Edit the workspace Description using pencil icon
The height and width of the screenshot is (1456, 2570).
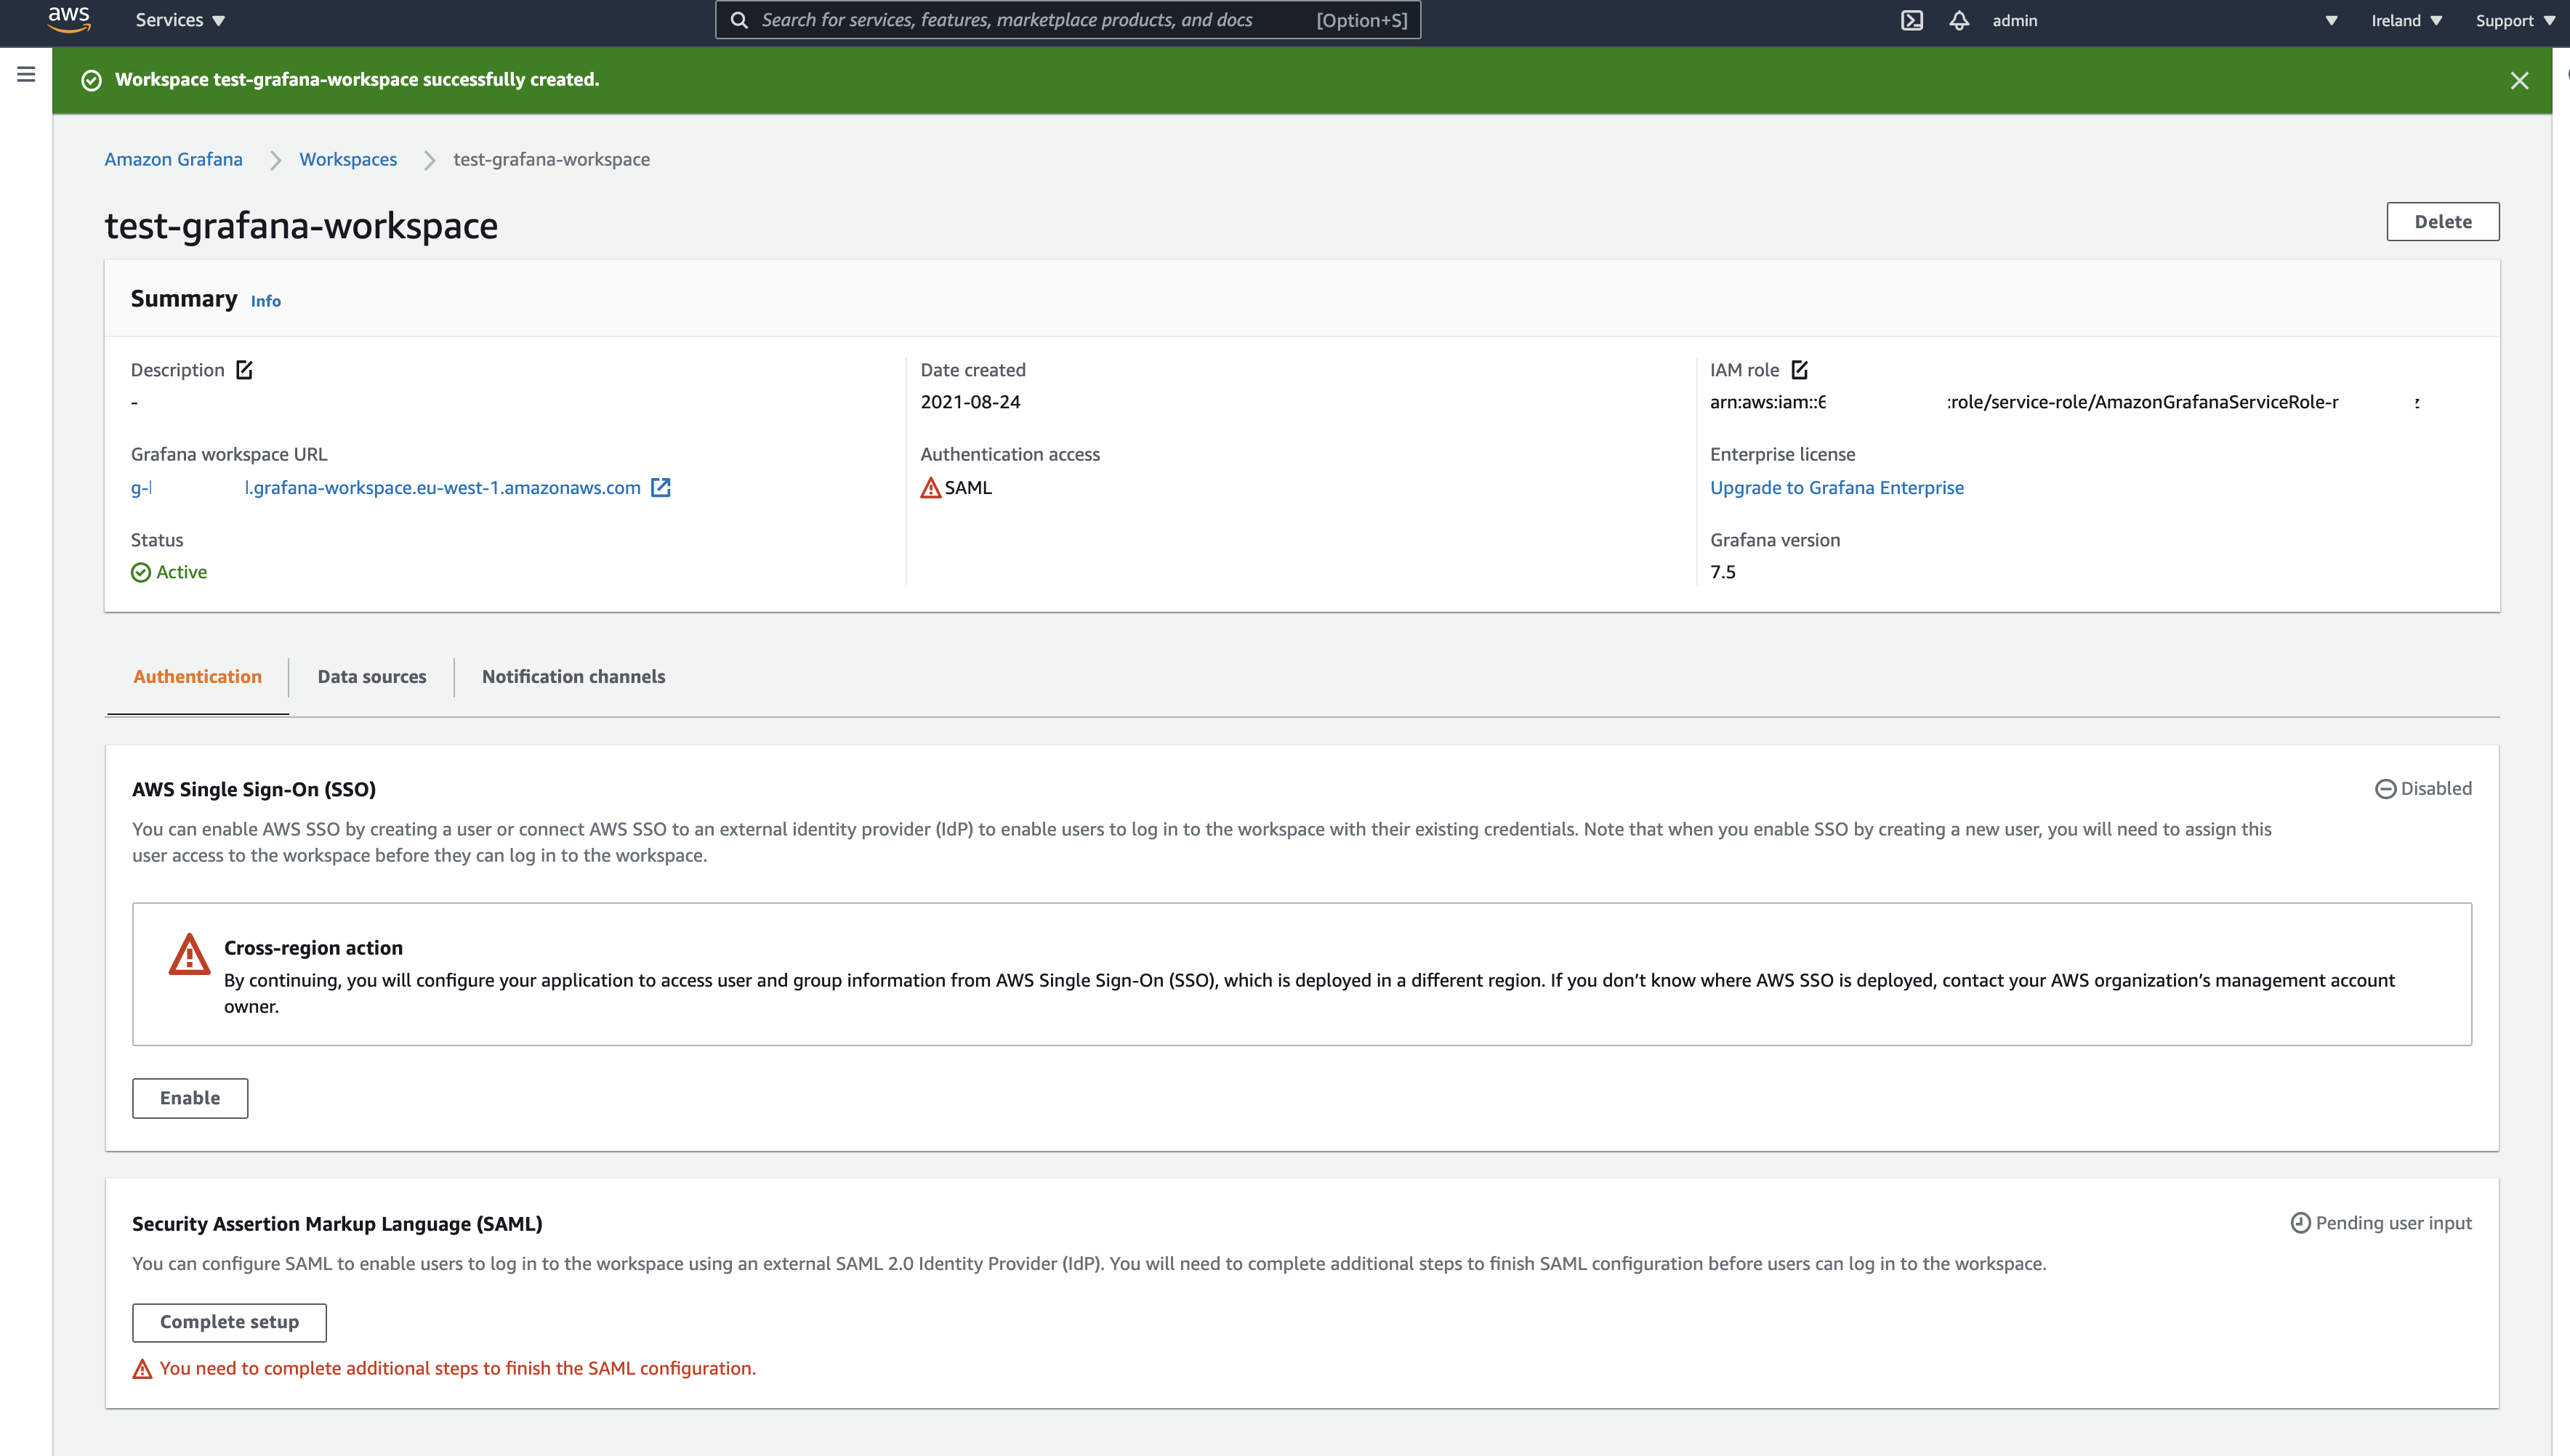coord(245,369)
